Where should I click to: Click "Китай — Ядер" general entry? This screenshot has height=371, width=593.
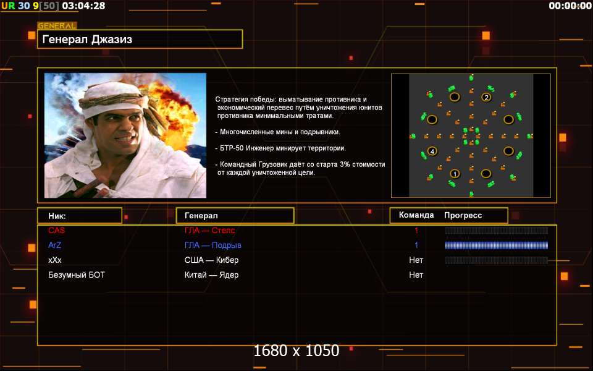pos(211,275)
